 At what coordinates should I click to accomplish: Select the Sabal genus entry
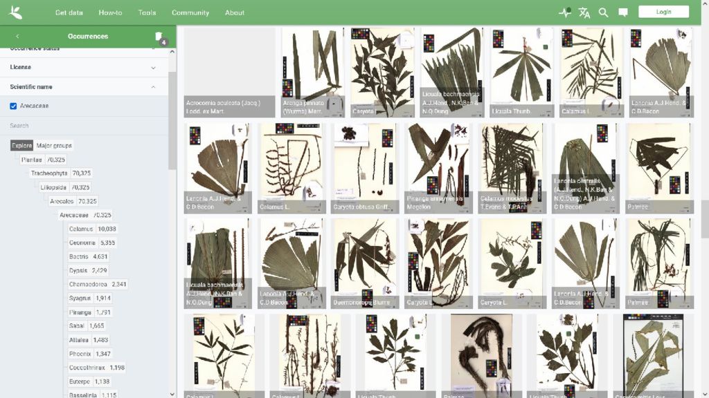coord(76,326)
